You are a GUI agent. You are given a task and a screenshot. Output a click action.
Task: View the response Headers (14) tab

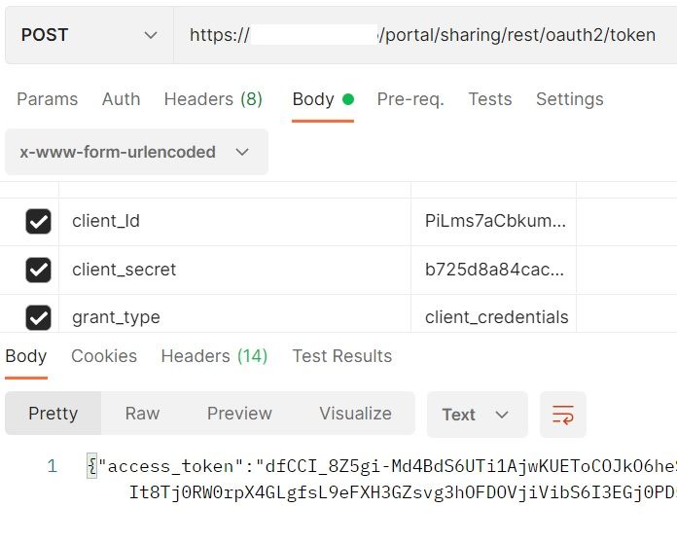pos(214,356)
